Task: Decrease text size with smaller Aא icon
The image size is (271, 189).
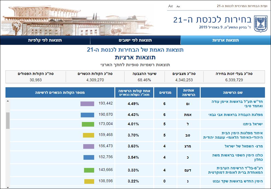Action: (178, 6)
